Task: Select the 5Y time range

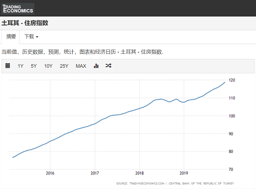Action: (x=34, y=66)
